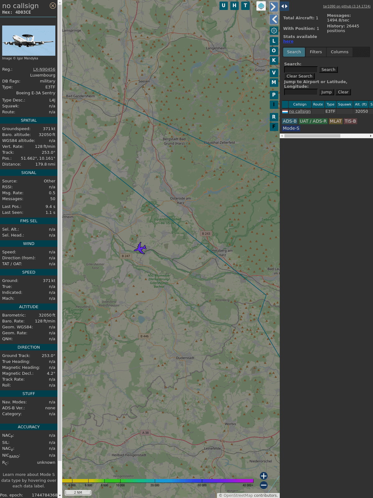Switch to the Columns tab
373x498 pixels.
click(339, 52)
